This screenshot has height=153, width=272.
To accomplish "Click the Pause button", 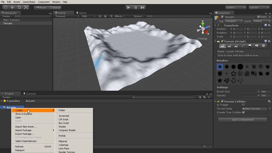I will [136, 7].
